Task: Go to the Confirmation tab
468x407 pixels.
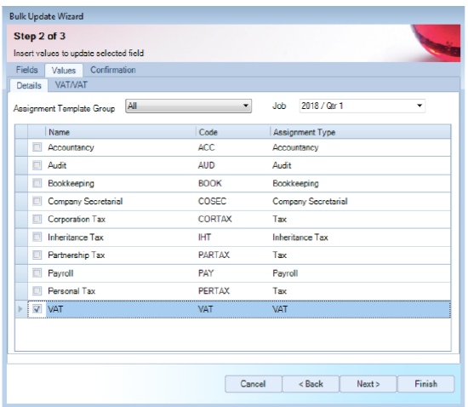Action: [113, 70]
